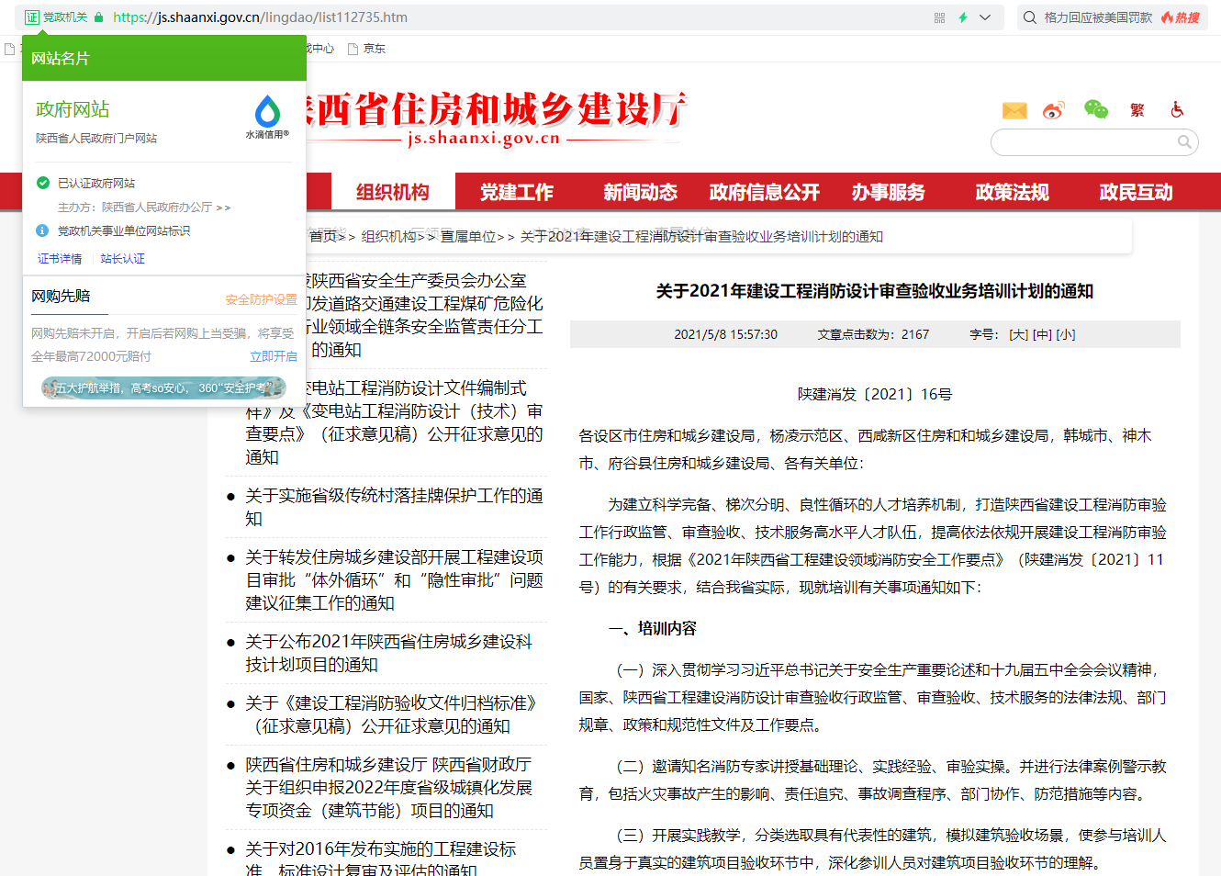Set font size to 中
Viewport: 1221px width, 876px height.
[x=1042, y=335]
